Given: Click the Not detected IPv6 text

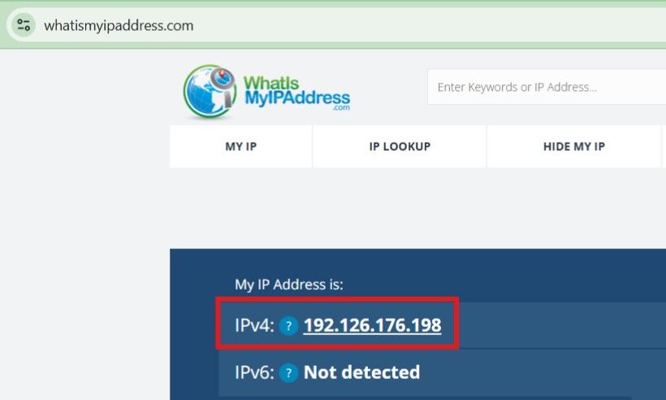Looking at the screenshot, I should point(362,372).
